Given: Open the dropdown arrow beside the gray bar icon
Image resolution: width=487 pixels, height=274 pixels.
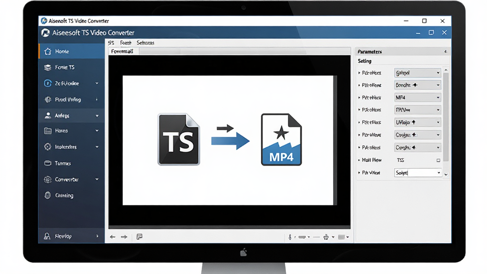Looking at the screenshot, I should pyautogui.click(x=309, y=237).
